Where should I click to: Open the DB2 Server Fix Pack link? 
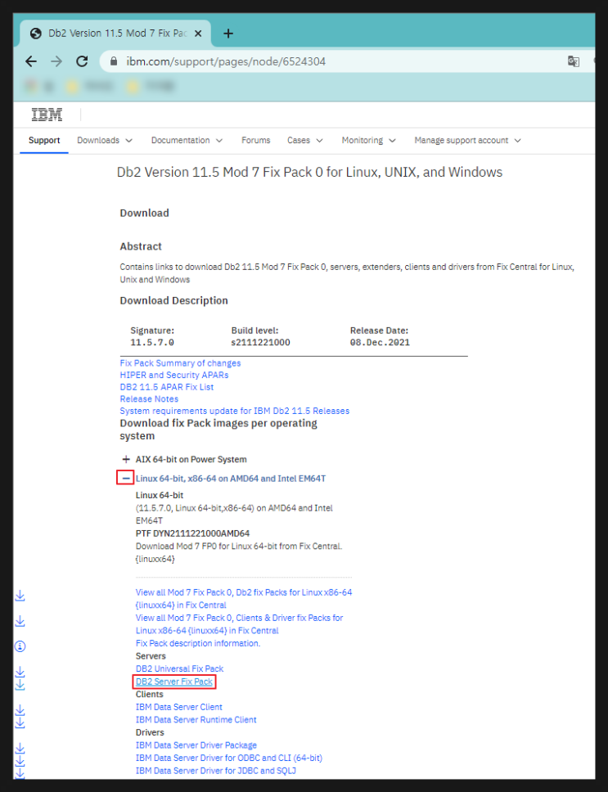click(174, 682)
